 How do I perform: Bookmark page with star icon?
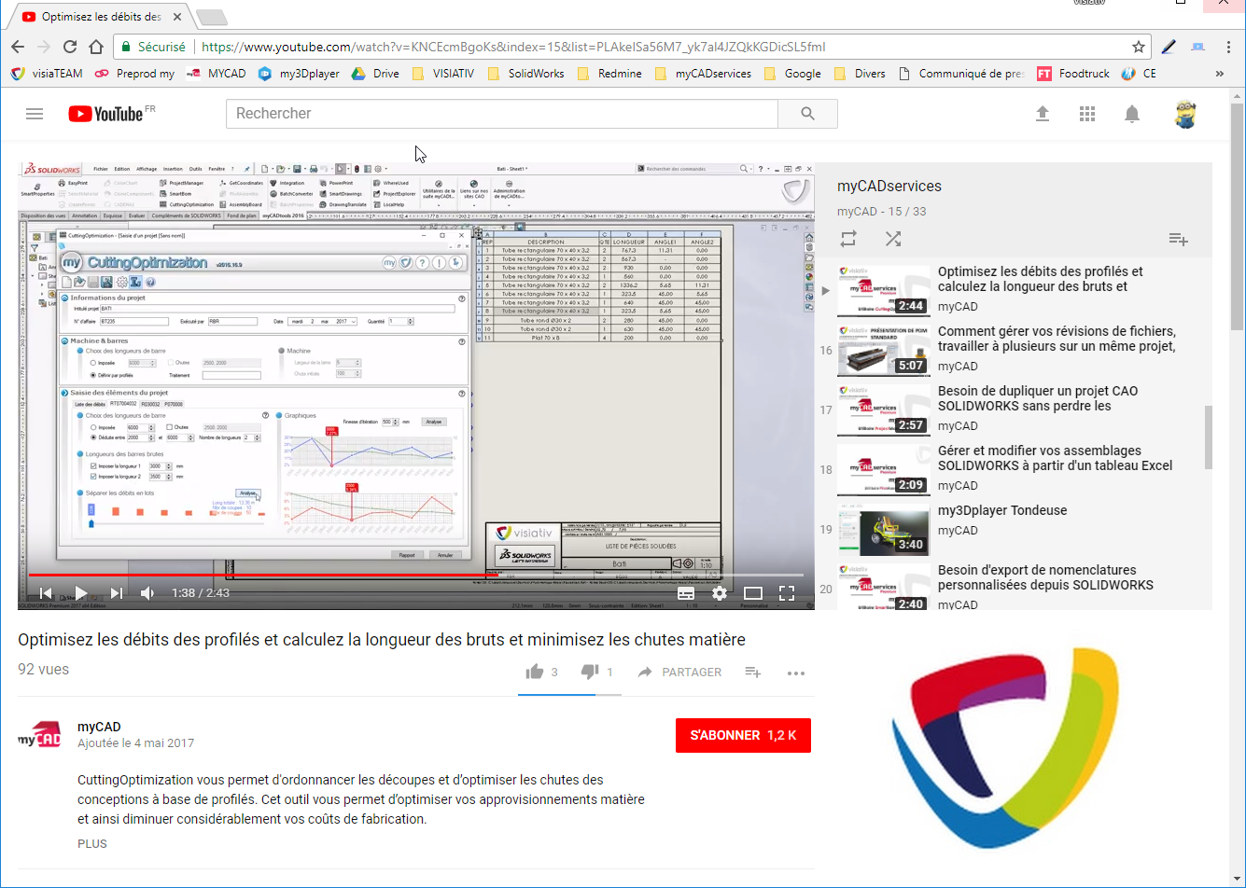tap(1139, 47)
